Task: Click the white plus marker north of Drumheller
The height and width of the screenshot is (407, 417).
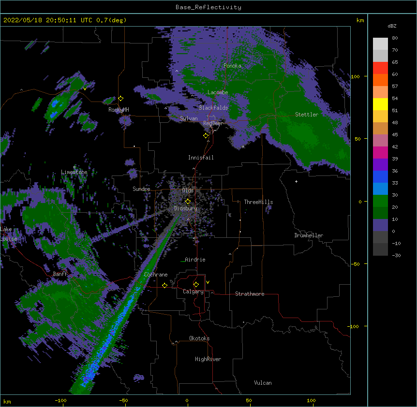Action: click(x=296, y=181)
